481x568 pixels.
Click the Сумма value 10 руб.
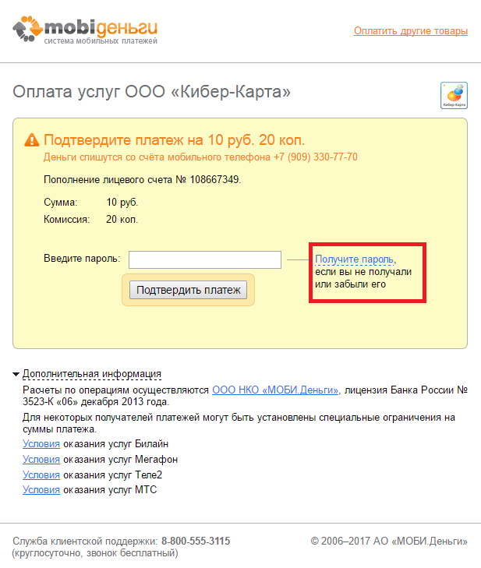122,202
